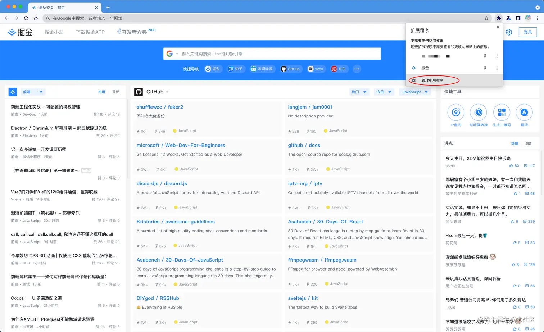Screen dimensions: 544x332
Task: Open the ffmpegwasm / ffmpeg.wasm repository
Action: point(322,260)
